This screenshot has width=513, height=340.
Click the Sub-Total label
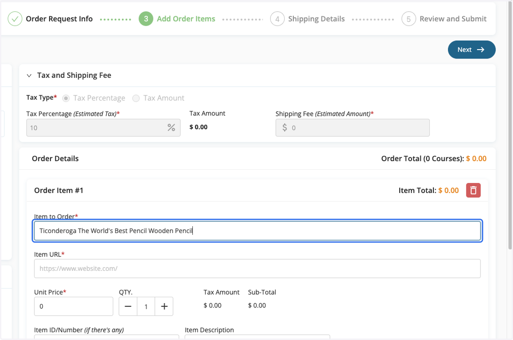point(262,292)
